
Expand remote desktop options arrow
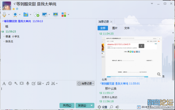tap(49, 15)
